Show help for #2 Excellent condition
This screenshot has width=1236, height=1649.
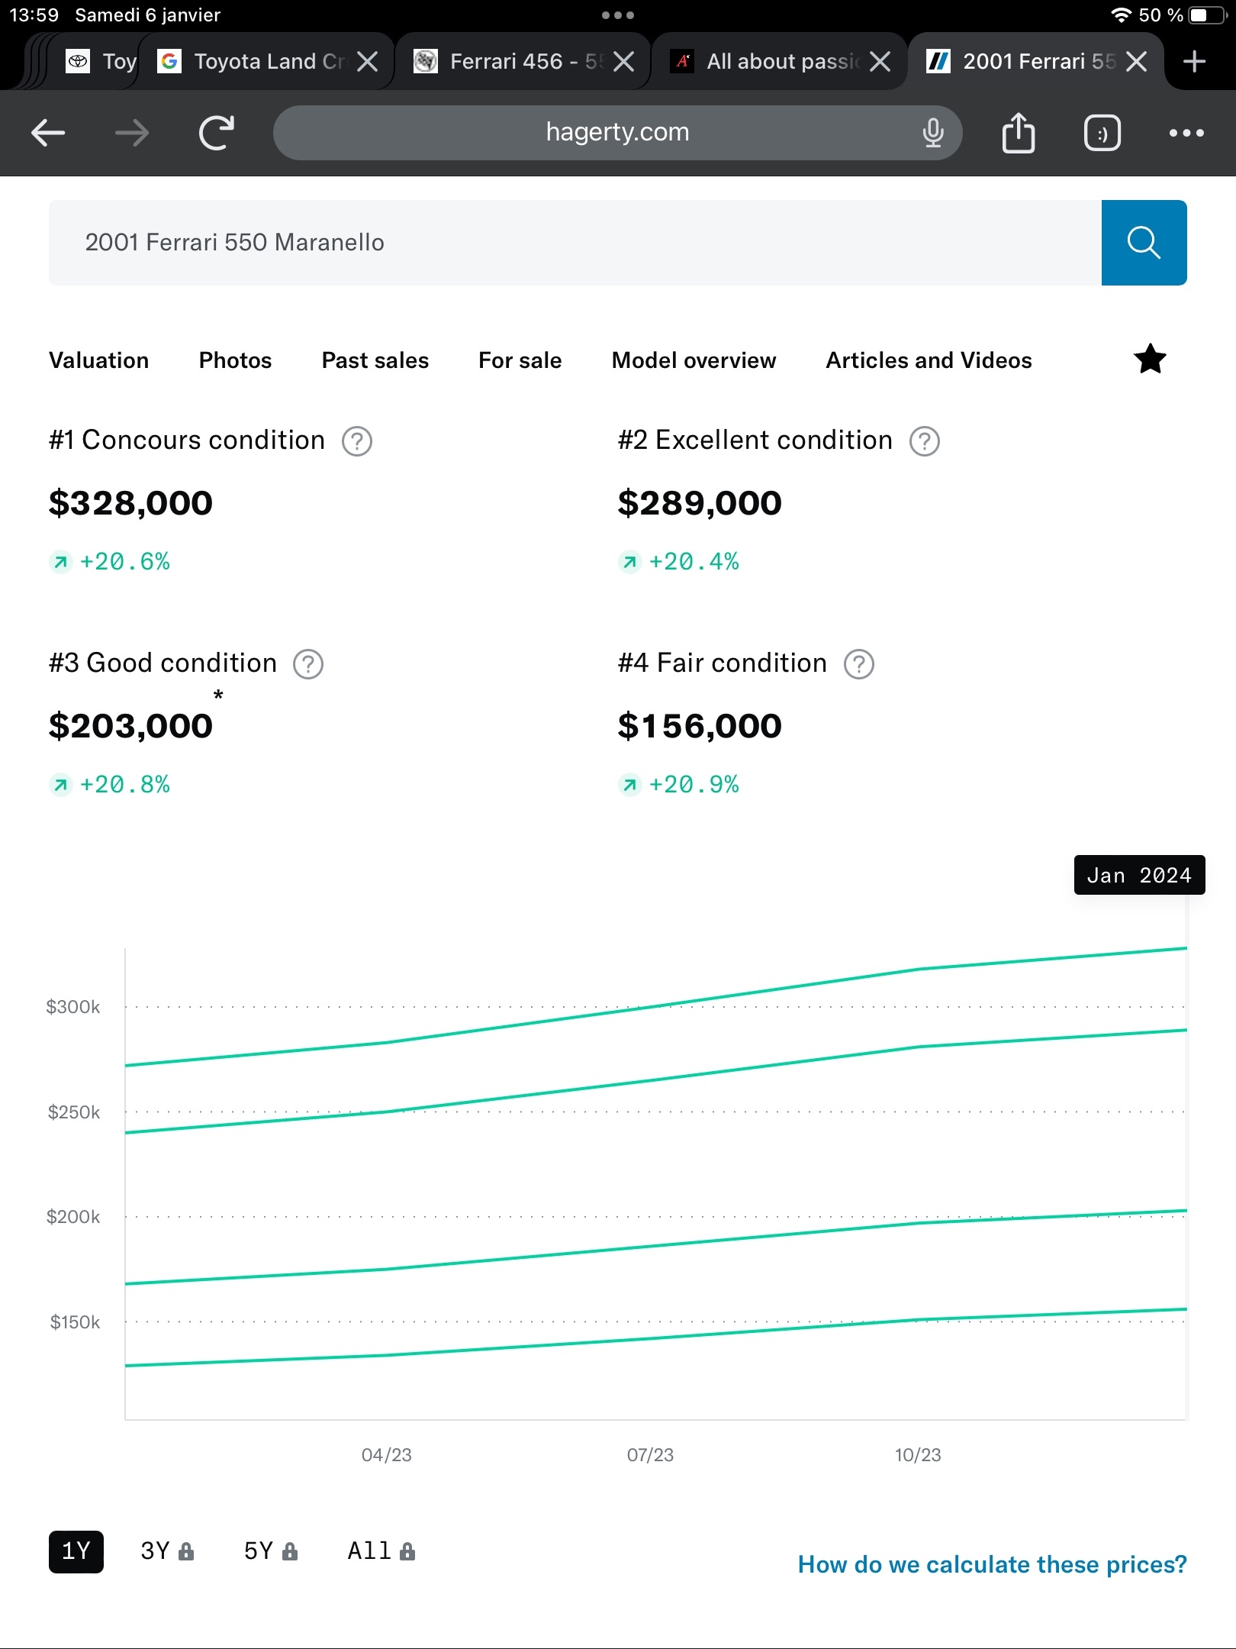pos(924,441)
